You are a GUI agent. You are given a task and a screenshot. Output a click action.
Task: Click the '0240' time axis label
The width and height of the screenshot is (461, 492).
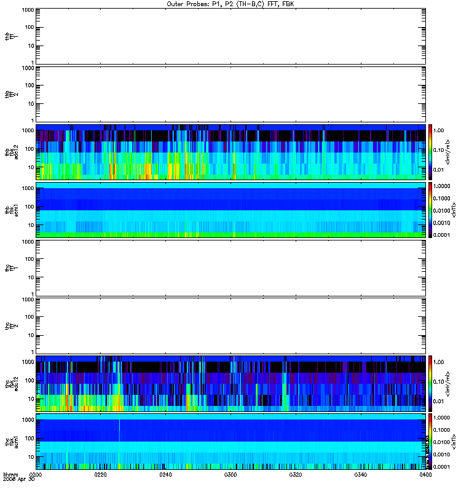(x=165, y=475)
